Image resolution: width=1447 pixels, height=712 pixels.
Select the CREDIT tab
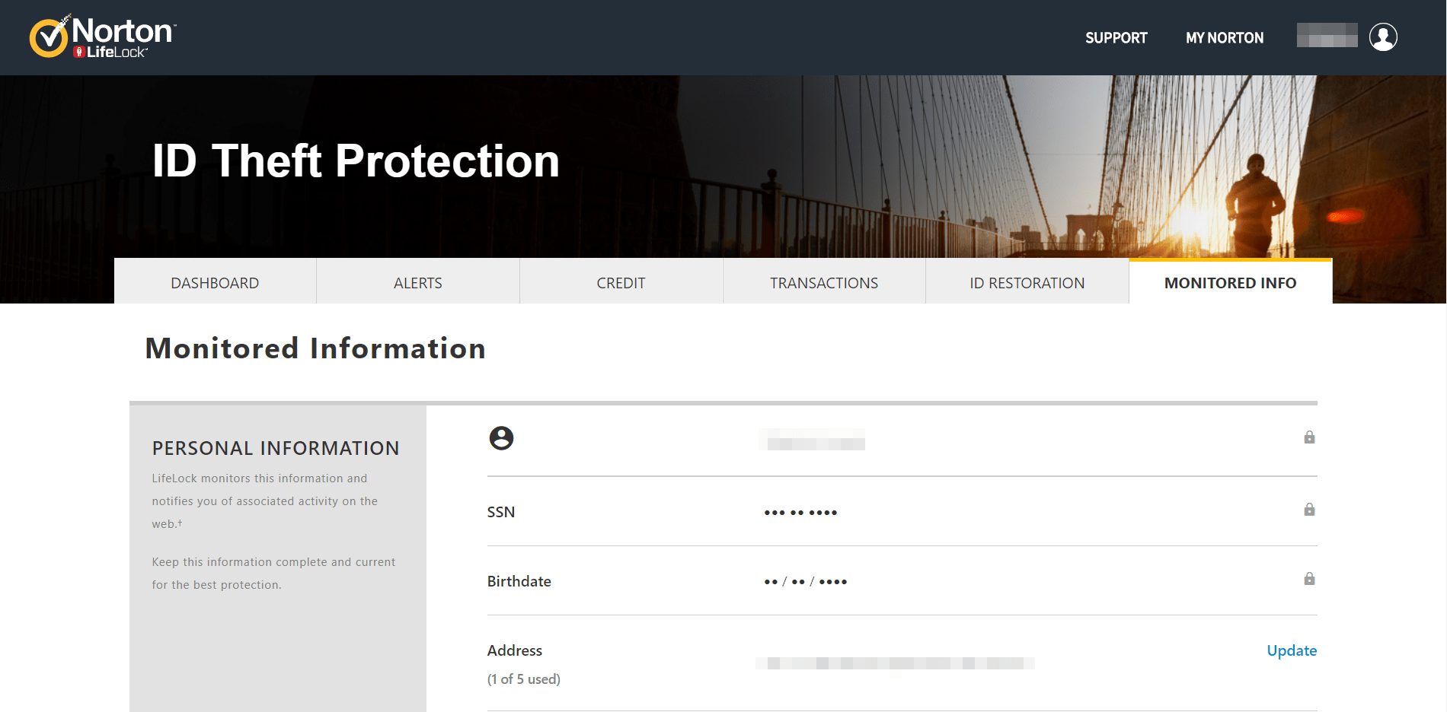621,282
